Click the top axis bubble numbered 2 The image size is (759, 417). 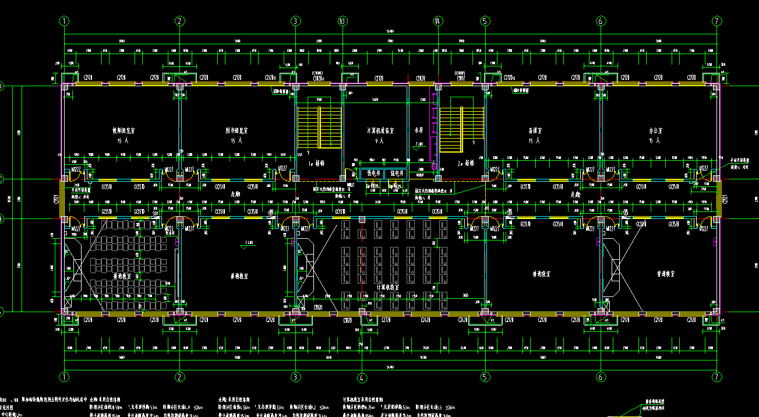(x=180, y=21)
